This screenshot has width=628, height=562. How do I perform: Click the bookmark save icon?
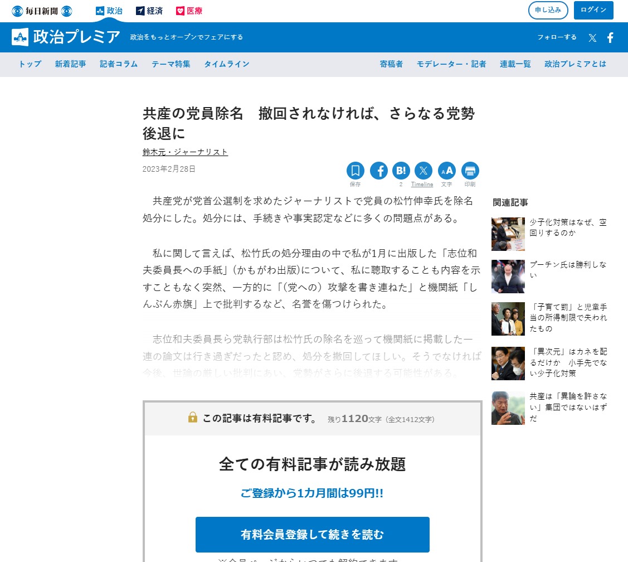[x=355, y=171]
